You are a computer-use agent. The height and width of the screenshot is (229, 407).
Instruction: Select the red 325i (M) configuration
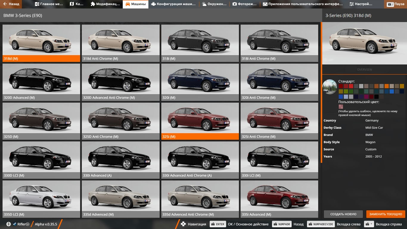click(x=200, y=121)
